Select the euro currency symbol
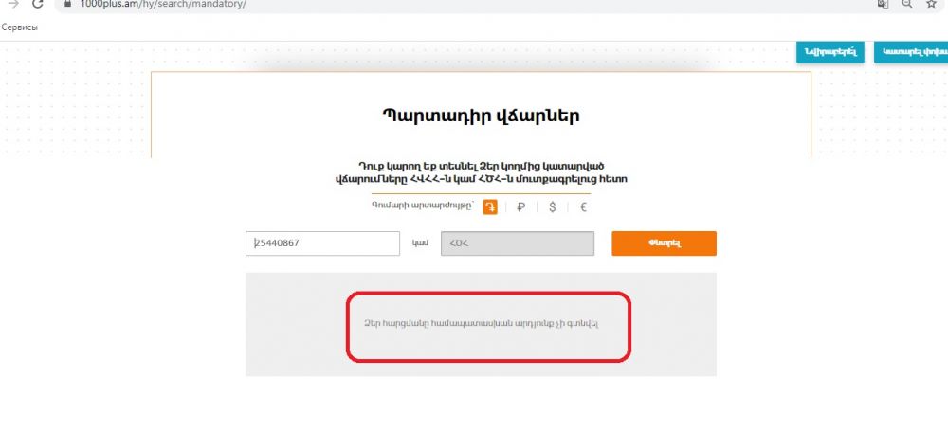 [583, 207]
